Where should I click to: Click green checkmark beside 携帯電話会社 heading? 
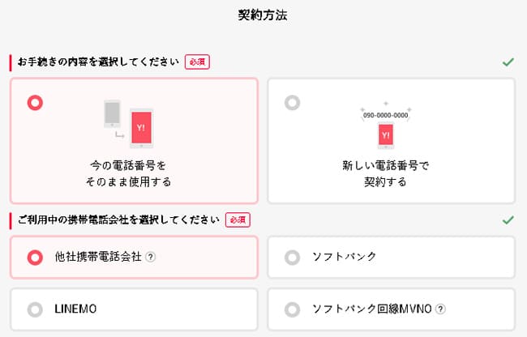(508, 220)
